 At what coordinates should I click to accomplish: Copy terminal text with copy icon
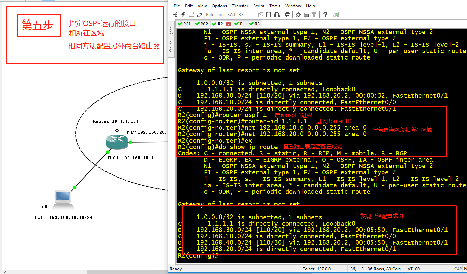[x=260, y=14]
